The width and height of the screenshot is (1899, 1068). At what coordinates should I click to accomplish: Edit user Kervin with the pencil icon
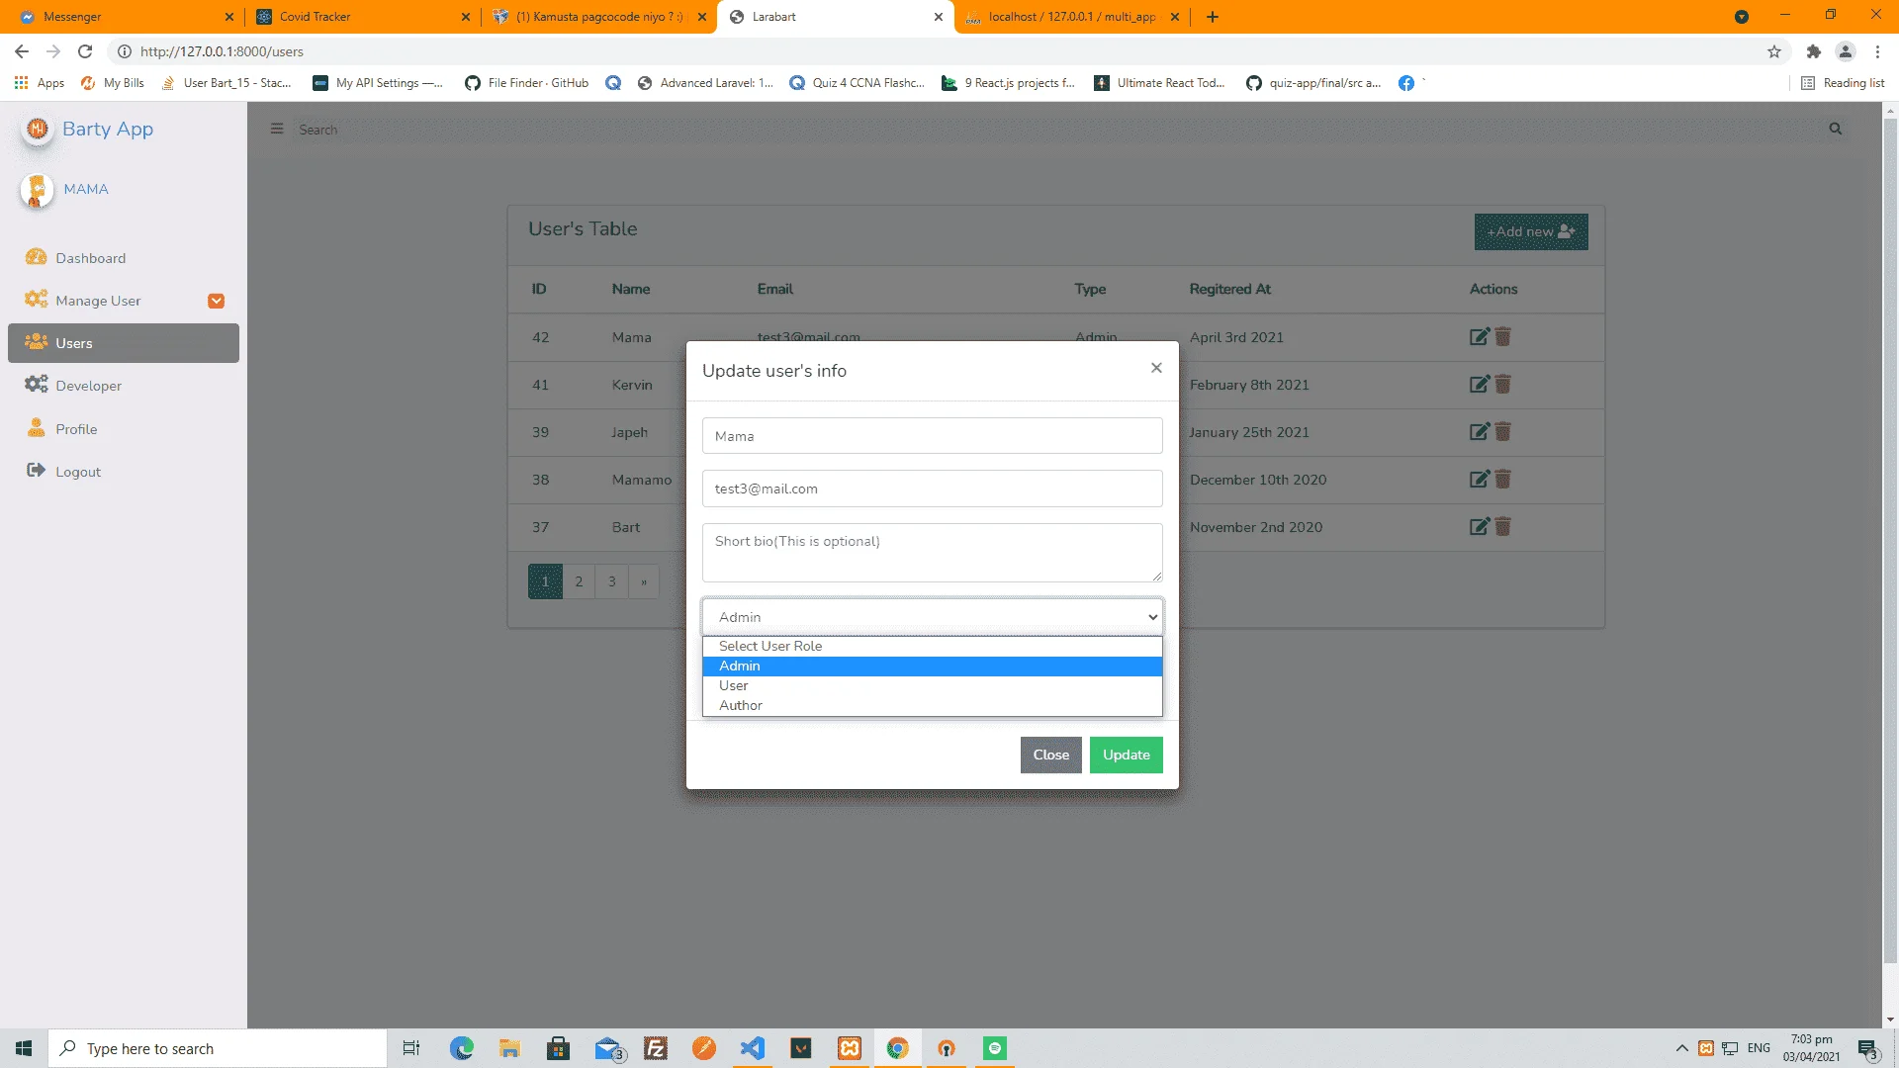1479,385
